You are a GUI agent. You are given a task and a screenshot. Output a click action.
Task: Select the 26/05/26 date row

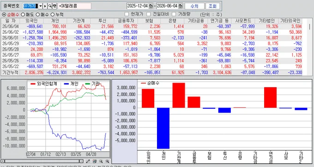pos(151,60)
